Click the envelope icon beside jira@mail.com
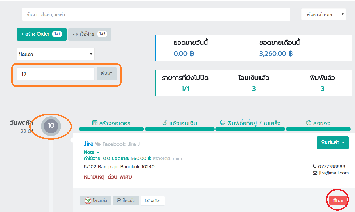This screenshot has width=355, height=212. click(x=315, y=173)
